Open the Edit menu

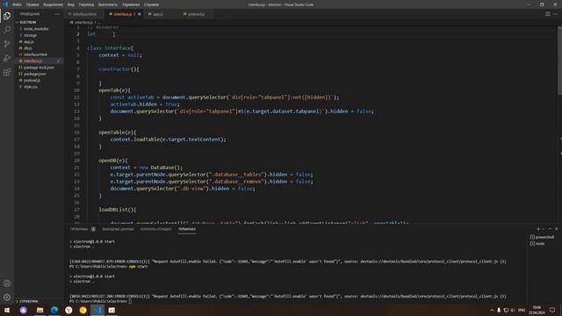coord(32,4)
